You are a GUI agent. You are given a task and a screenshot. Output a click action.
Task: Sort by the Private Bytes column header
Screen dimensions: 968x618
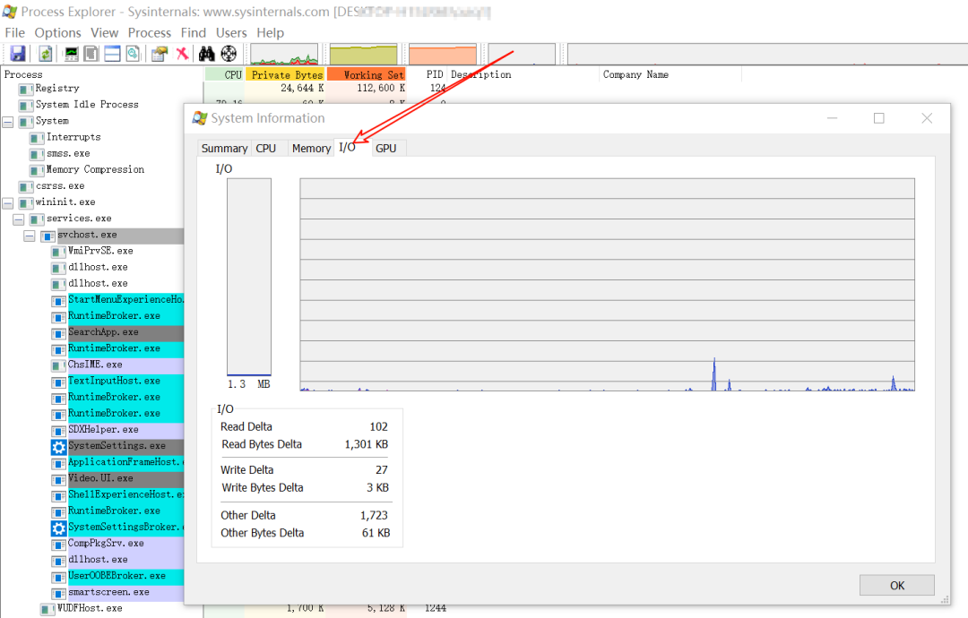tap(285, 74)
